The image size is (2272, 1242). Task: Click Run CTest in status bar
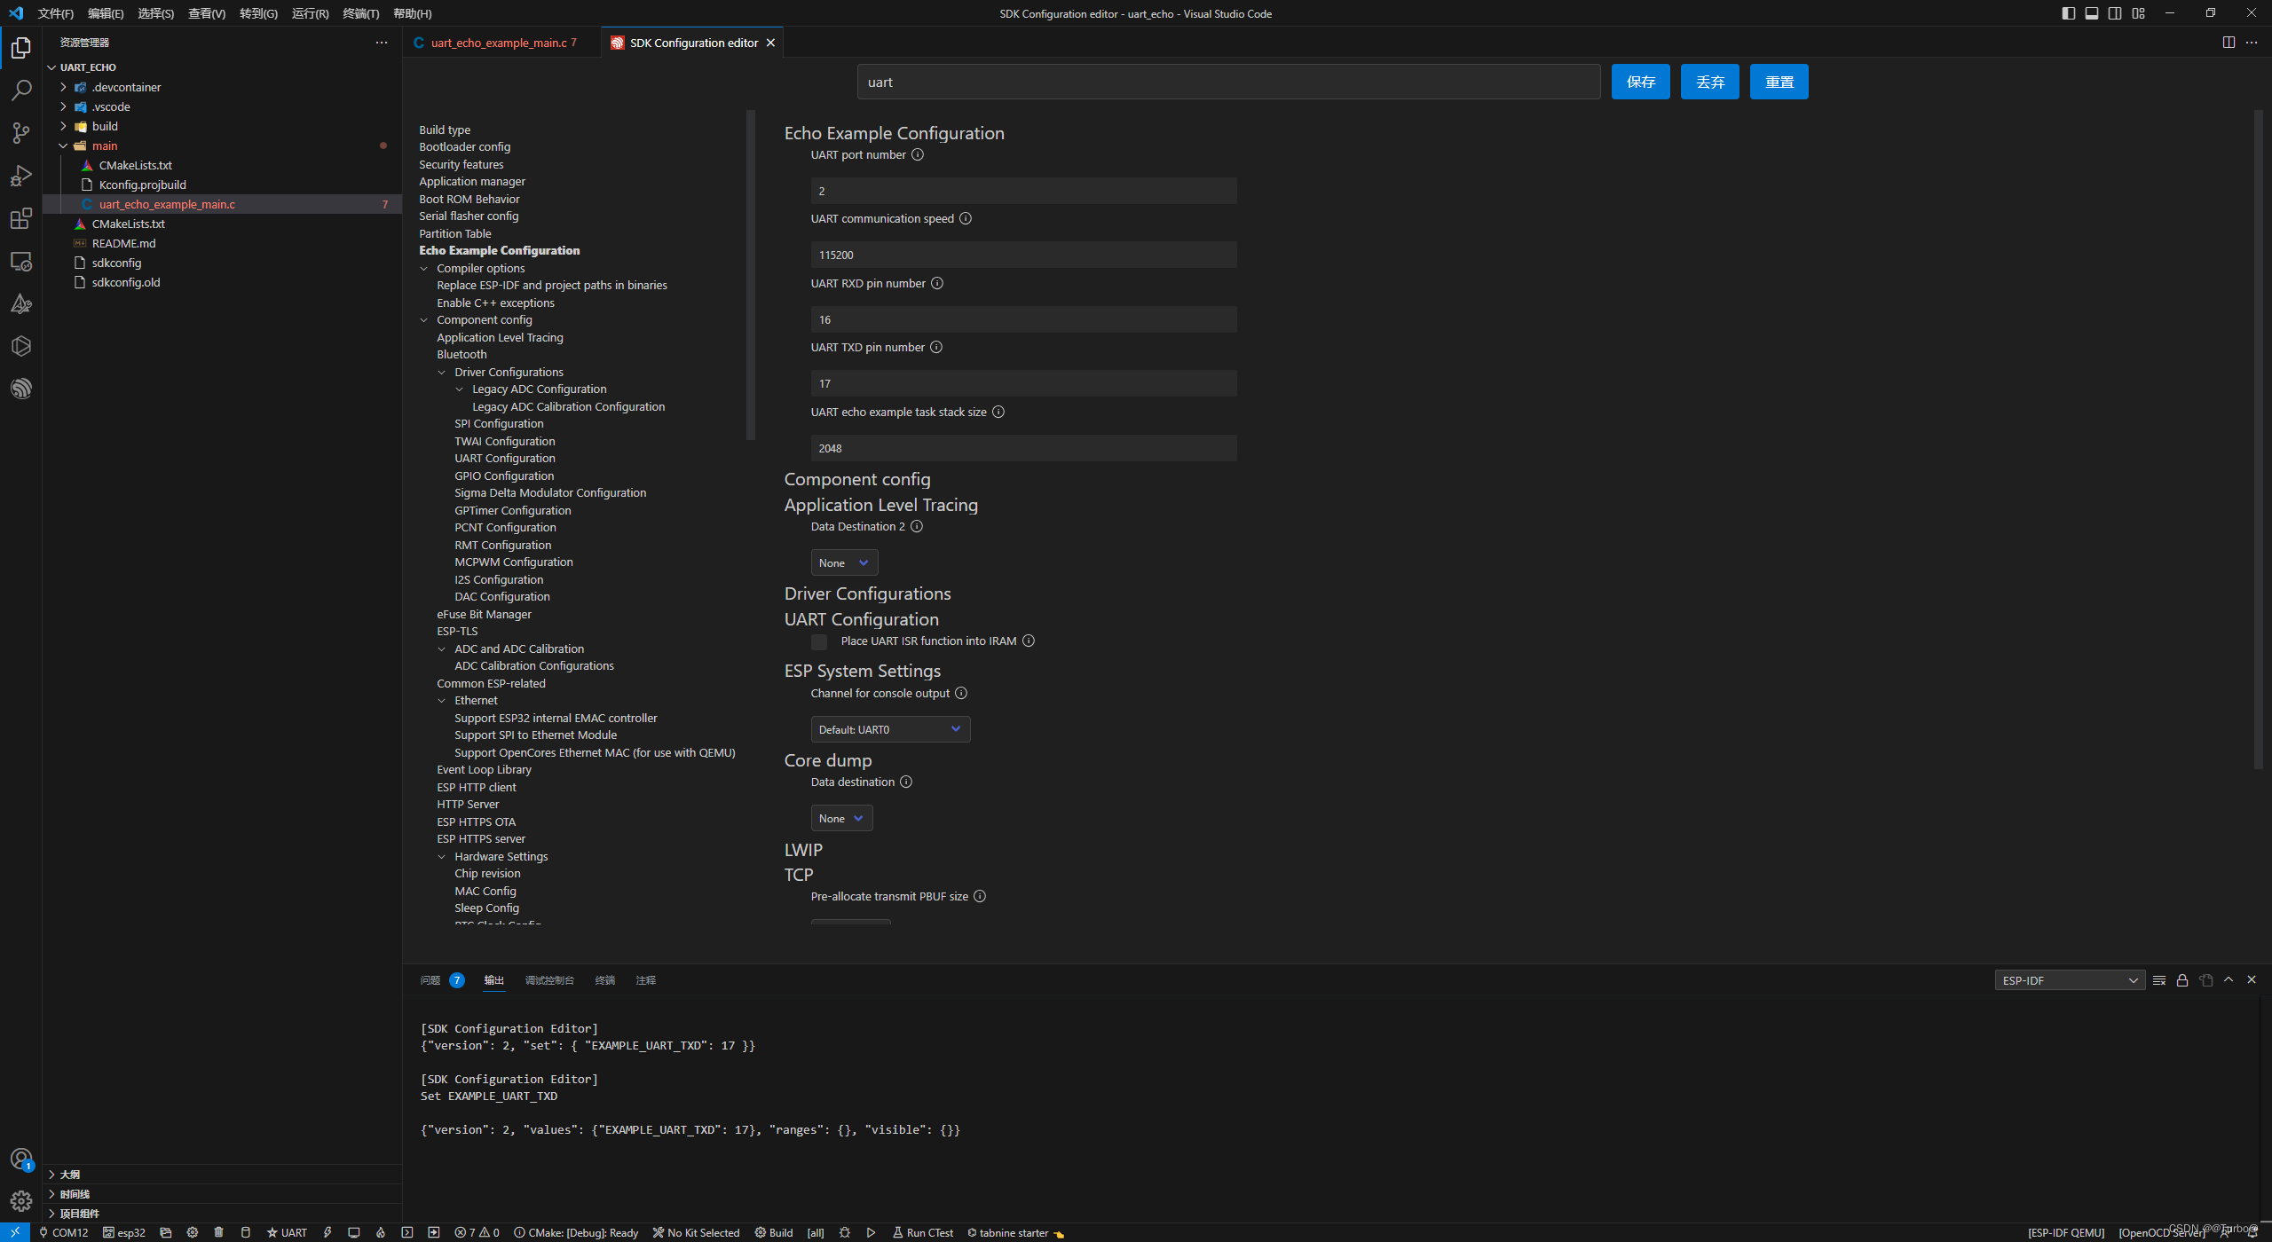[x=923, y=1232]
